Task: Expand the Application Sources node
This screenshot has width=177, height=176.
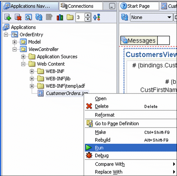Action: 23,57
